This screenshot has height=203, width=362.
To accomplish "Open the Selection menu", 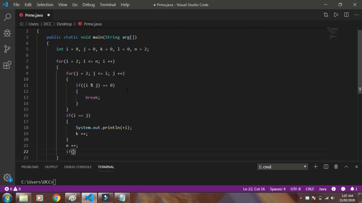I will [45, 5].
